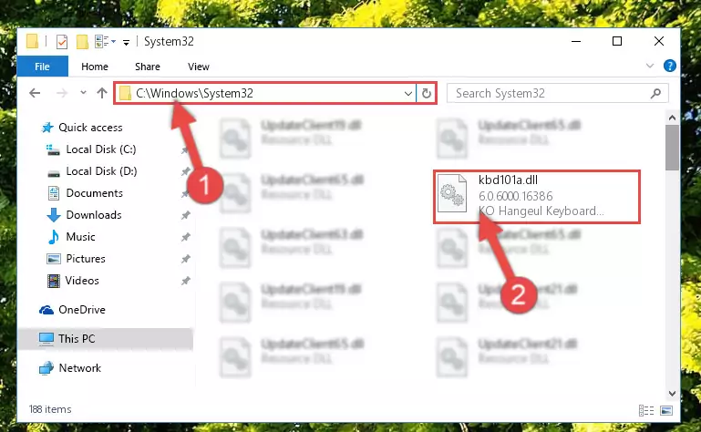Click the vertical scrollbar thumb
Image resolution: width=701 pixels, height=432 pixels.
[x=672, y=148]
